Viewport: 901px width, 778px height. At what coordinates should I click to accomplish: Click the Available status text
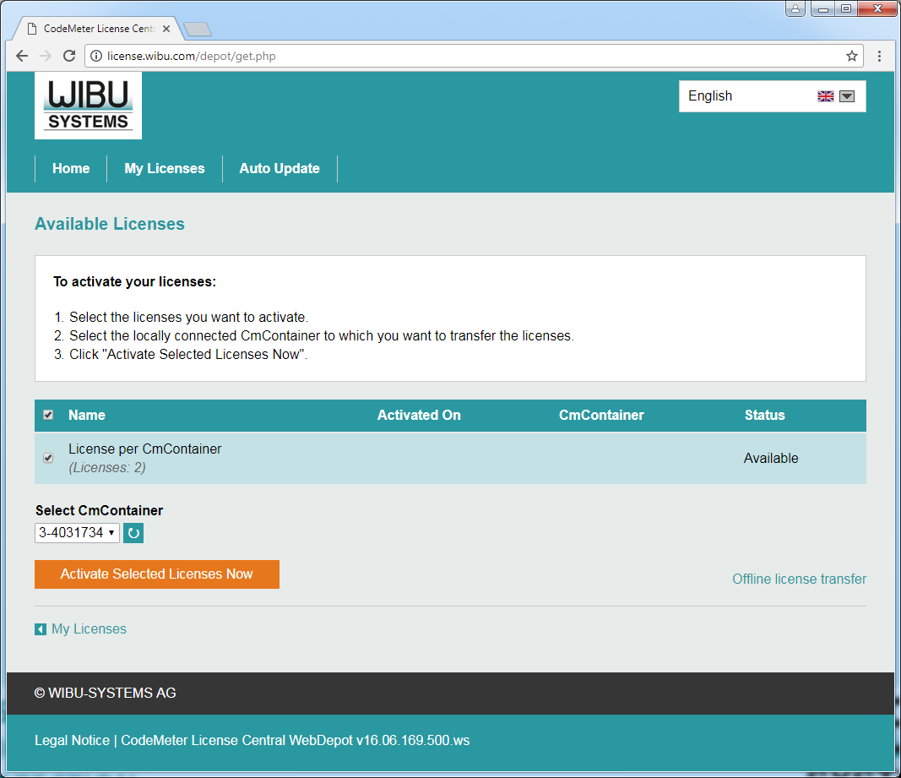tap(771, 459)
